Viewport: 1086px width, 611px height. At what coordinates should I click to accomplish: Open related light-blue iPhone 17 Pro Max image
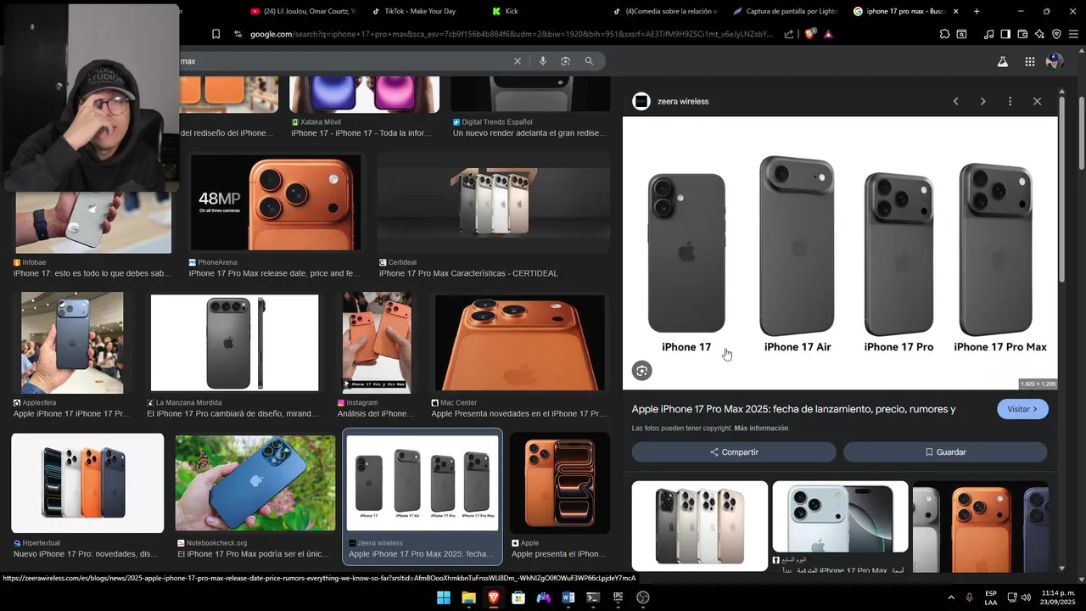840,519
